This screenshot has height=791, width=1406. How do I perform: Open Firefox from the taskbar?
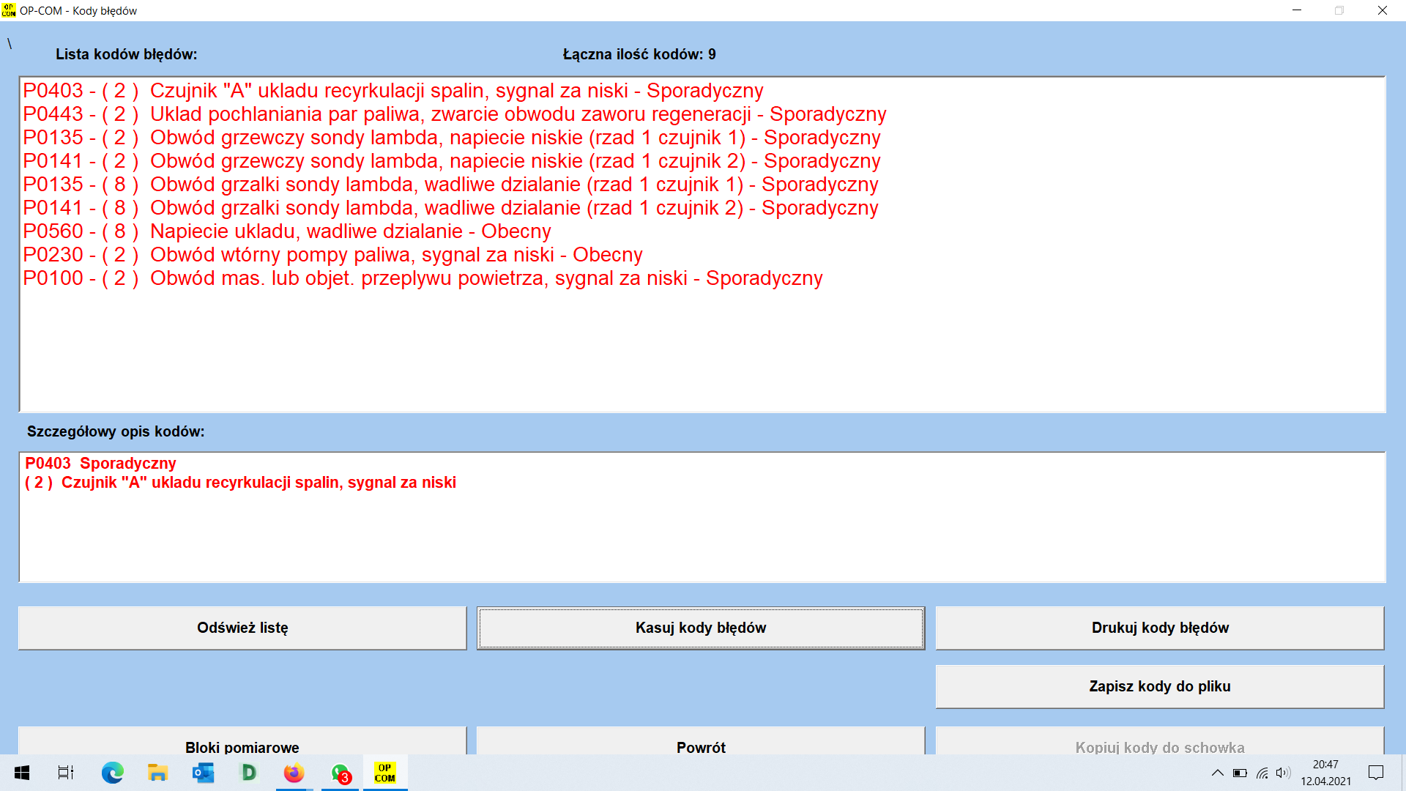click(x=294, y=773)
